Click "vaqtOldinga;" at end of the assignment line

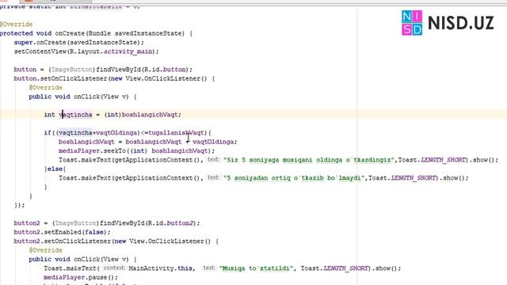click(x=215, y=142)
